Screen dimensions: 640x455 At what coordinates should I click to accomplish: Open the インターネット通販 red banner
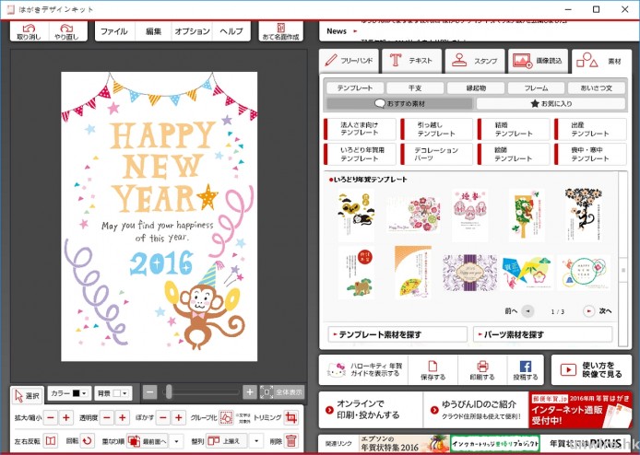click(580, 410)
